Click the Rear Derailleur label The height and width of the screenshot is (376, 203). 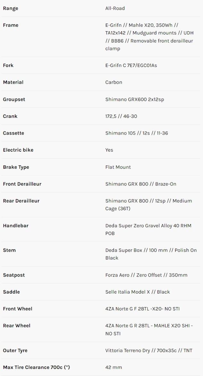tap(21, 201)
